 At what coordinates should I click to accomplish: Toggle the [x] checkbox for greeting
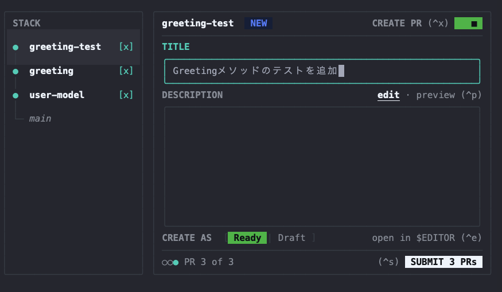coord(126,71)
